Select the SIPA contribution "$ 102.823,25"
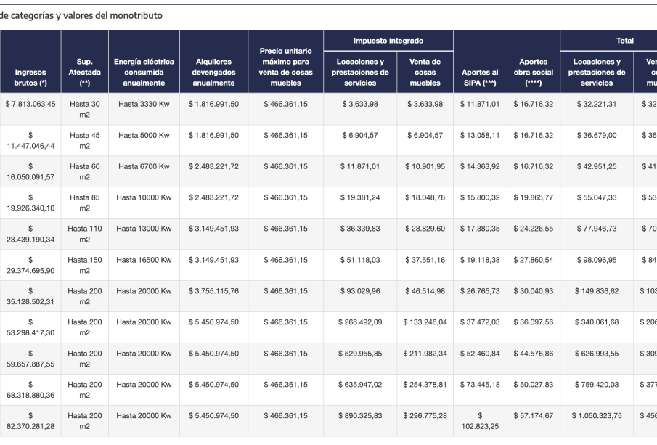657x445 pixels. (x=480, y=421)
